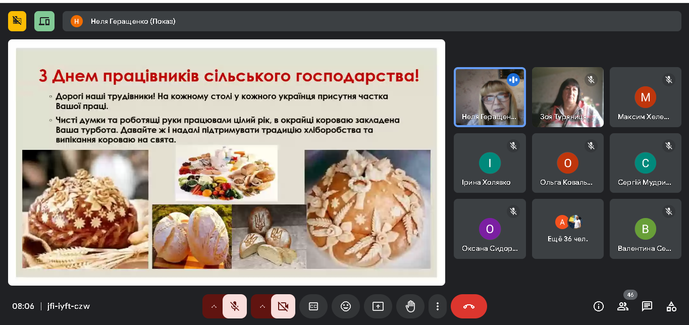Viewport: 689px width, 325px height.
Task: Open meeting details info icon
Action: point(599,306)
